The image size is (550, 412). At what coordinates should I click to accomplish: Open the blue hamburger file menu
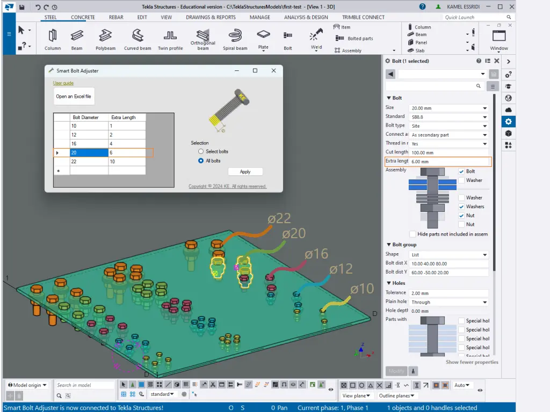tap(9, 34)
